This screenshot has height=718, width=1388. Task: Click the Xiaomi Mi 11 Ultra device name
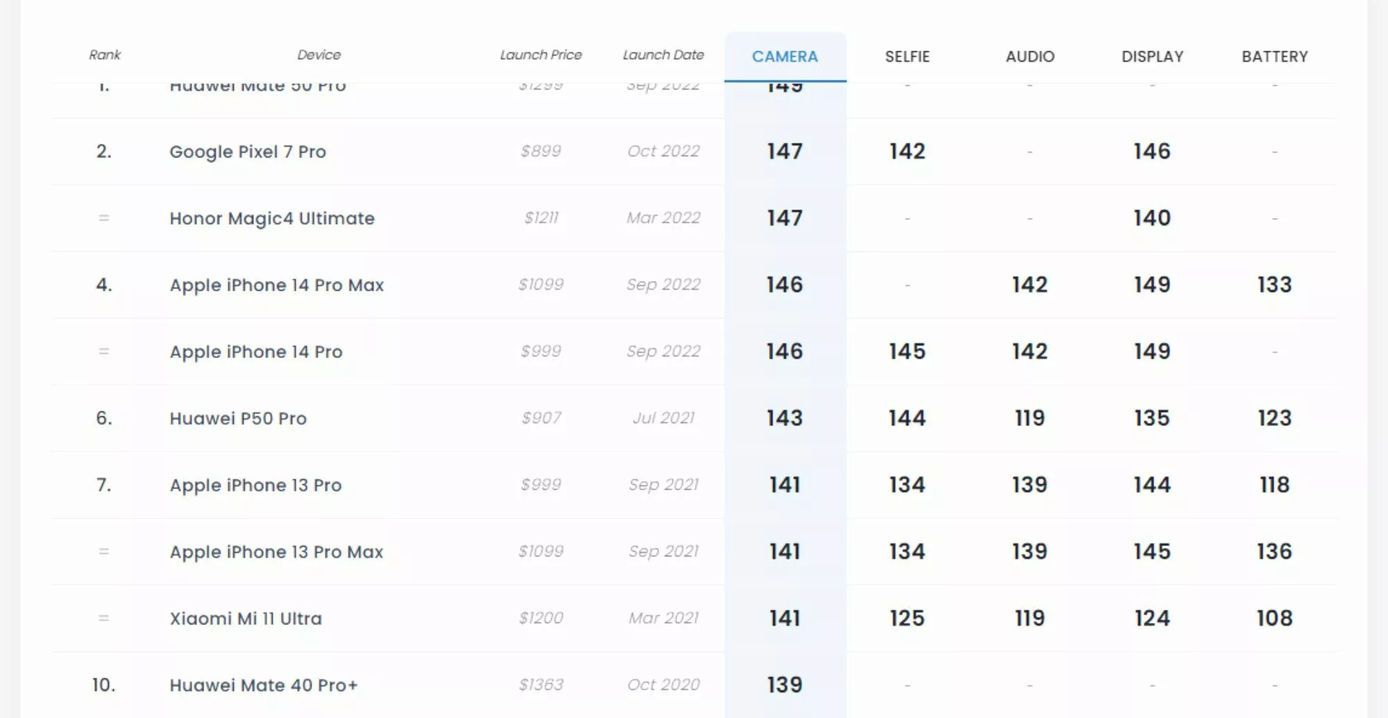[246, 618]
